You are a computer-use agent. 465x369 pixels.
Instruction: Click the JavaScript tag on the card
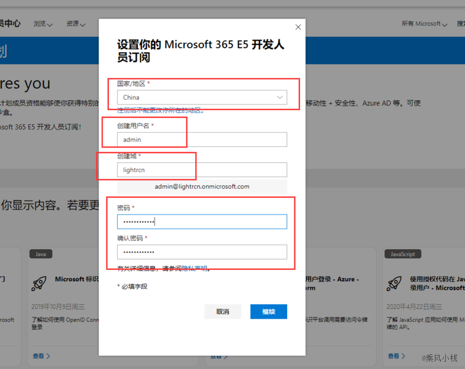(403, 254)
